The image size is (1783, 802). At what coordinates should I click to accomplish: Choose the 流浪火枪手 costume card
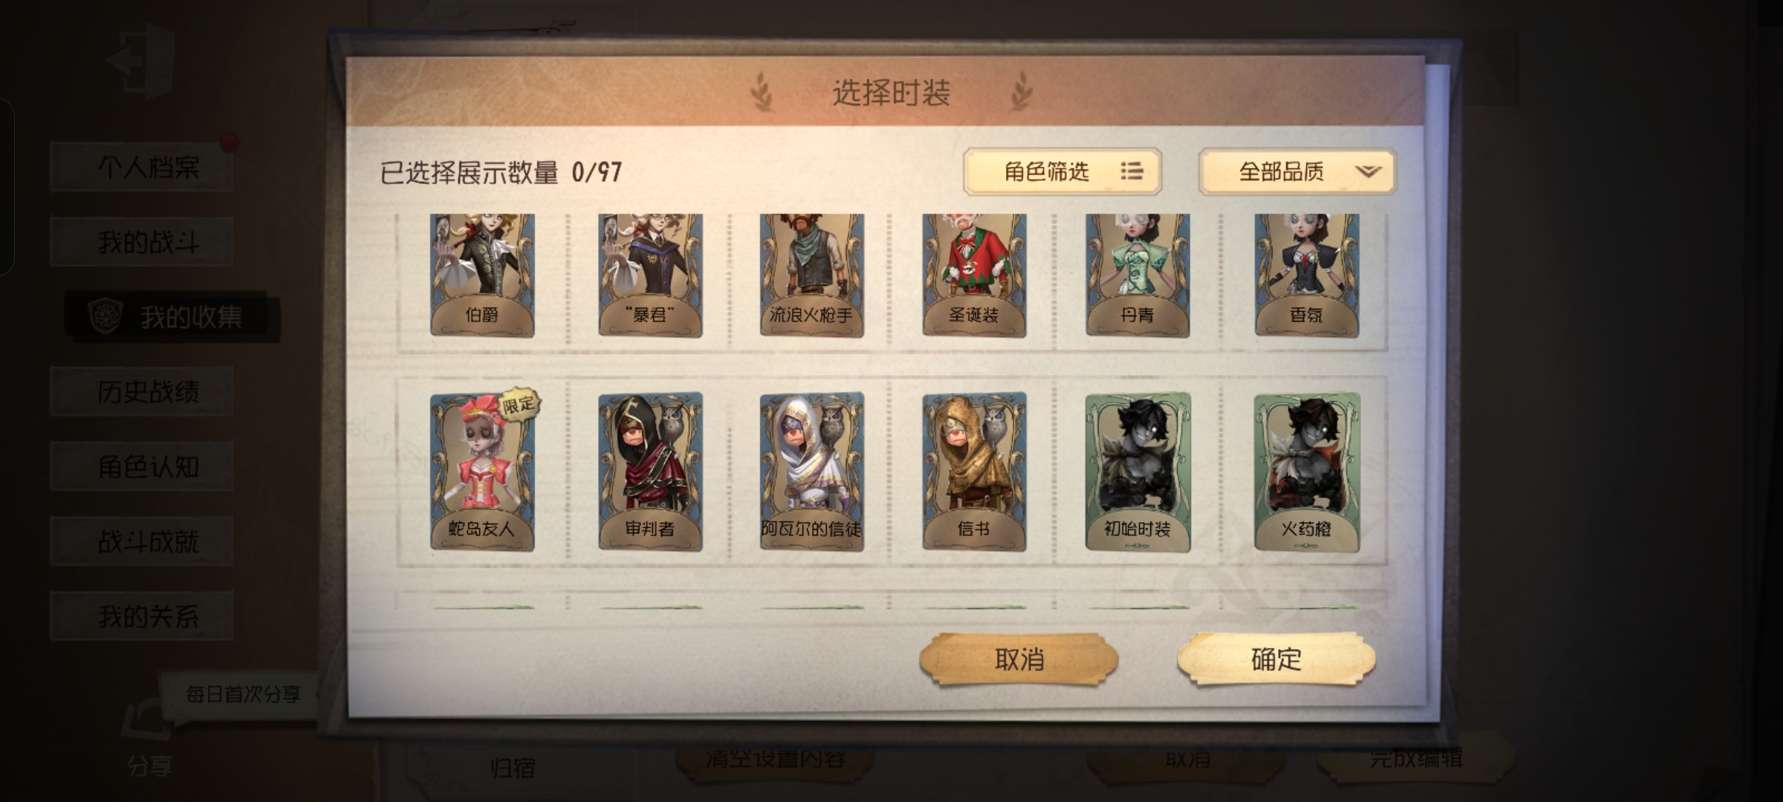(x=811, y=276)
